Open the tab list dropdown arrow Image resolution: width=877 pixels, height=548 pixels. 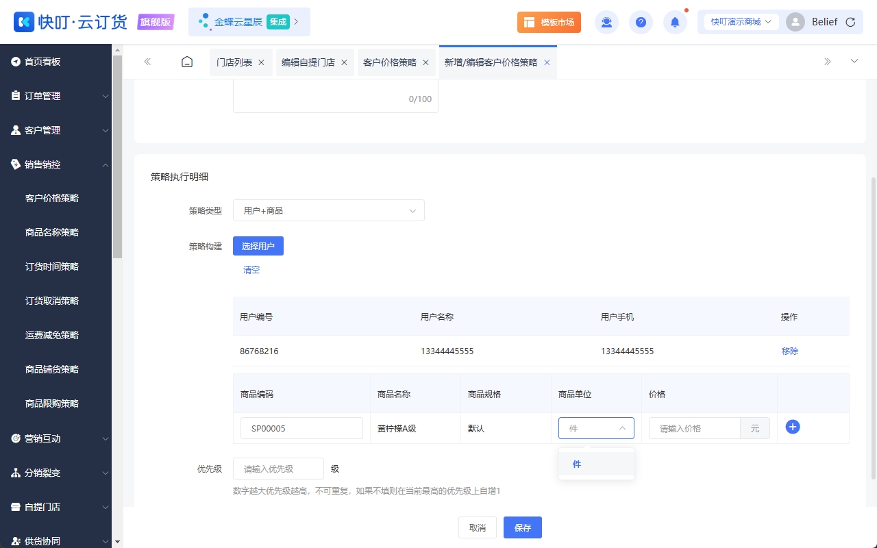click(854, 62)
